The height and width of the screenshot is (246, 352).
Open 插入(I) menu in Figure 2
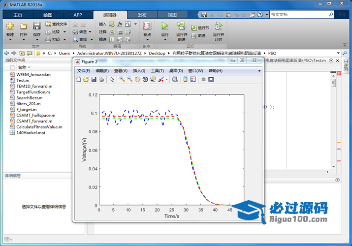(139, 71)
